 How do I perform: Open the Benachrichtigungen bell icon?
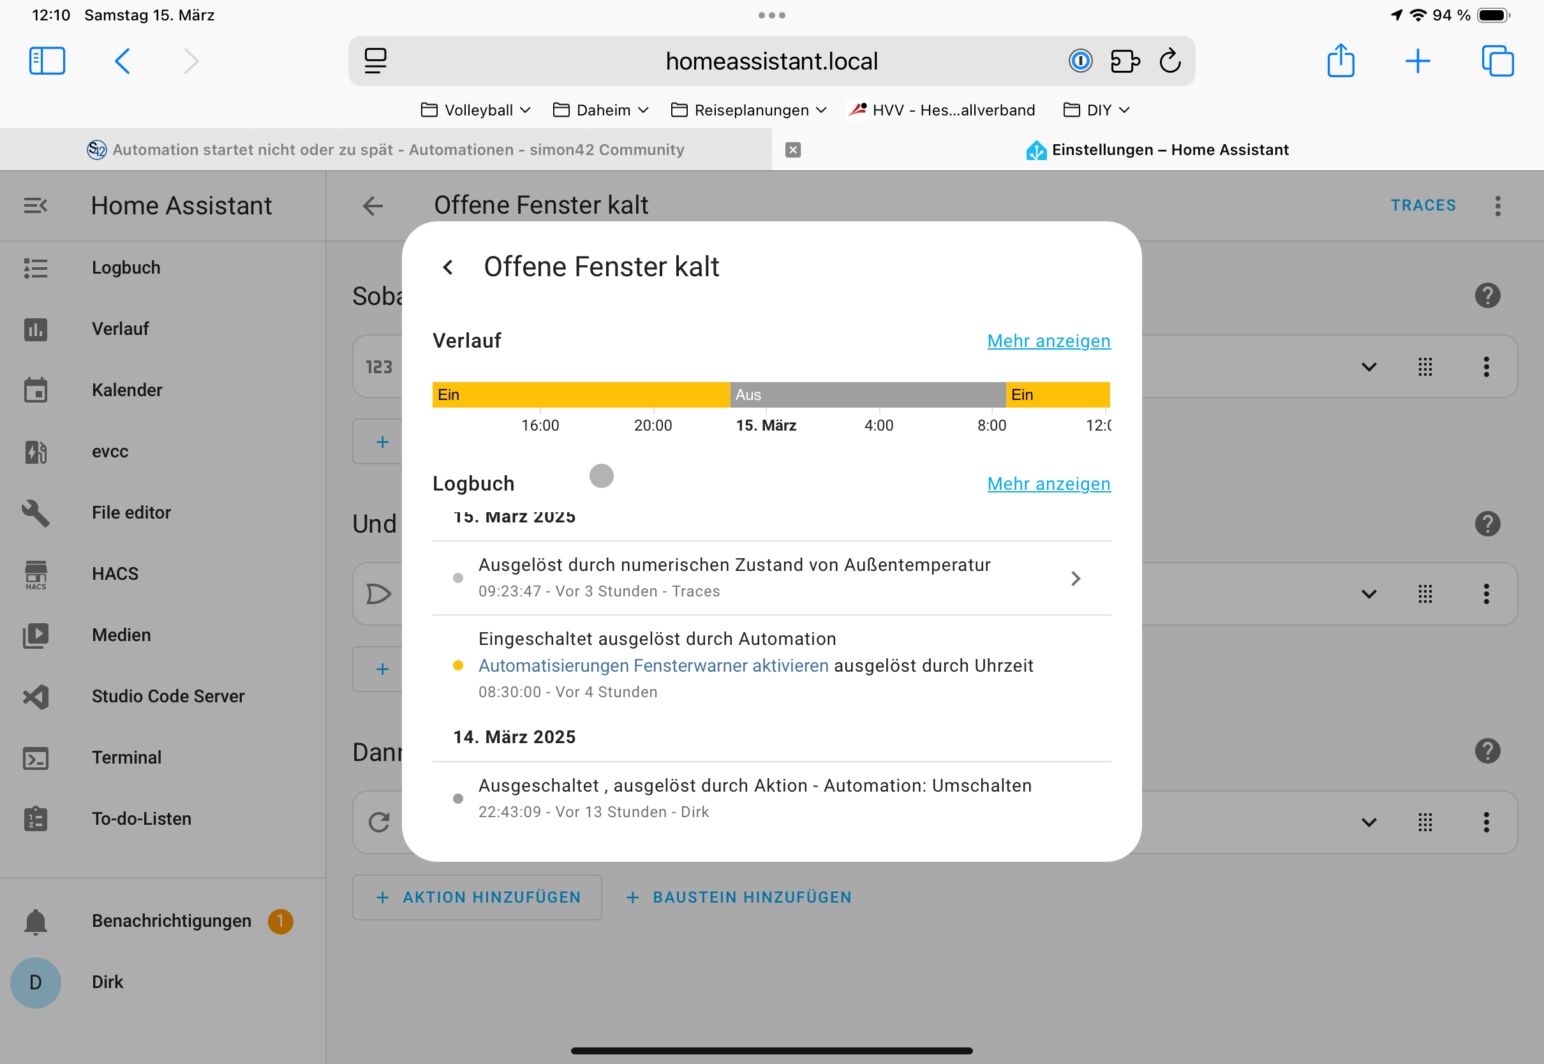35,921
